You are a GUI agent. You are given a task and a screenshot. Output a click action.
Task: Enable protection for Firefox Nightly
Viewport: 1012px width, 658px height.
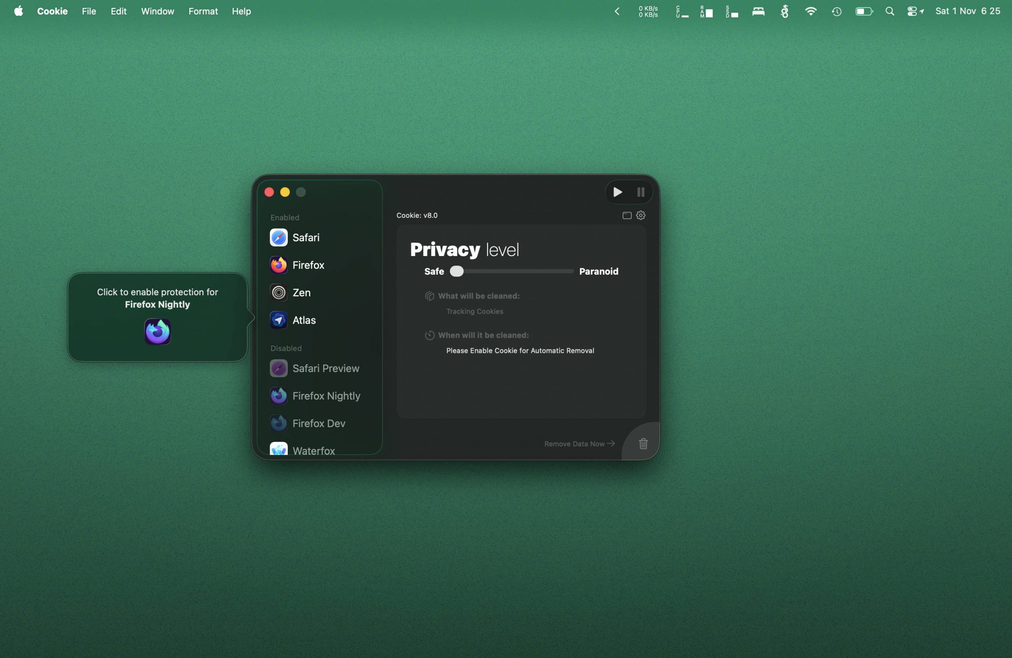[326, 396]
